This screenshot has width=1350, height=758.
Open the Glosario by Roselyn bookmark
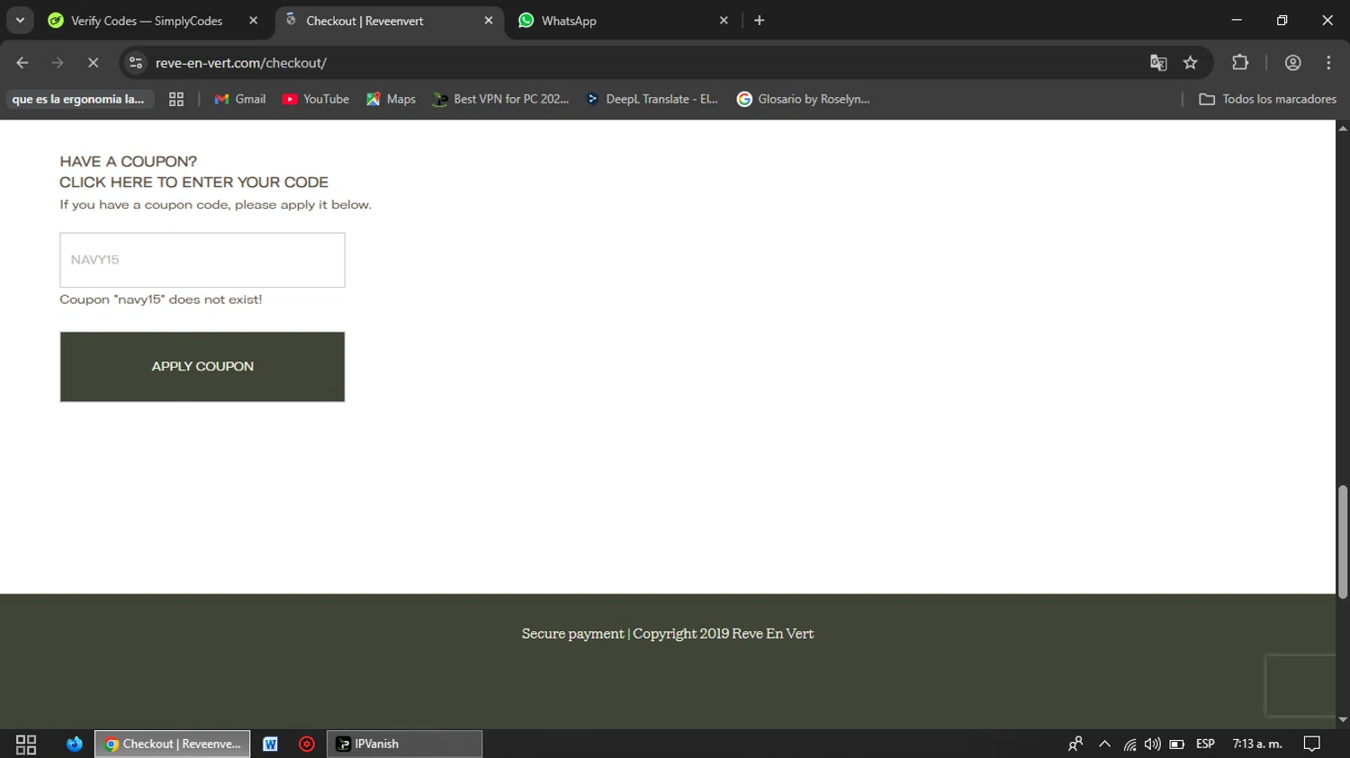pos(804,99)
